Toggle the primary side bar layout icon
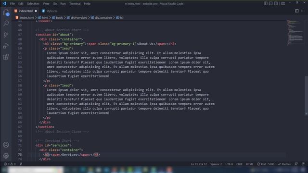Viewport: 308px width, 173px height. [x=266, y=3]
